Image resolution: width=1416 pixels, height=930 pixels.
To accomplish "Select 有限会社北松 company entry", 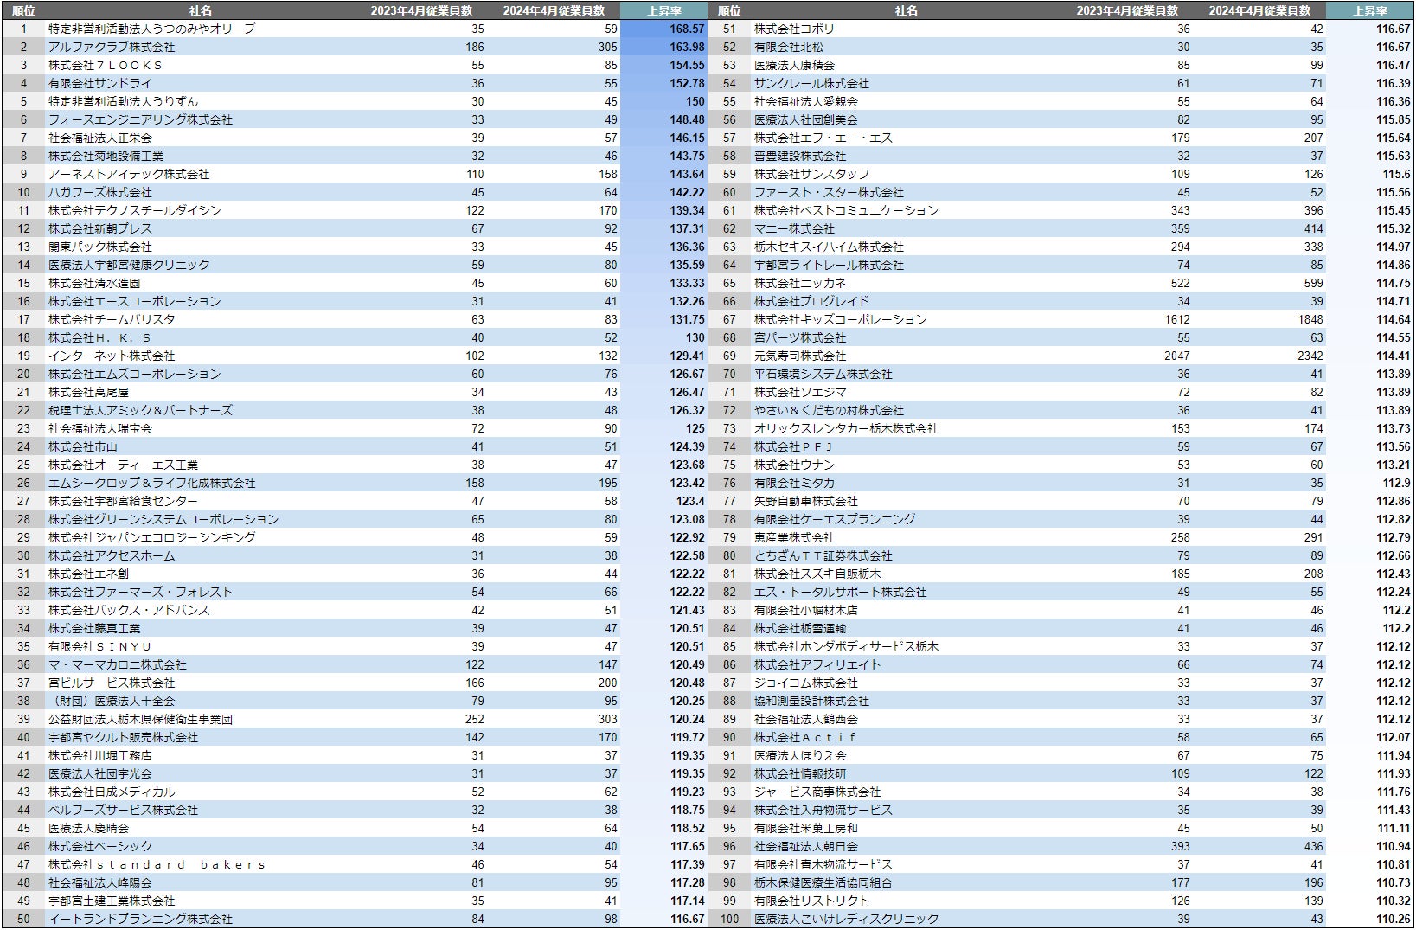I will 789,47.
